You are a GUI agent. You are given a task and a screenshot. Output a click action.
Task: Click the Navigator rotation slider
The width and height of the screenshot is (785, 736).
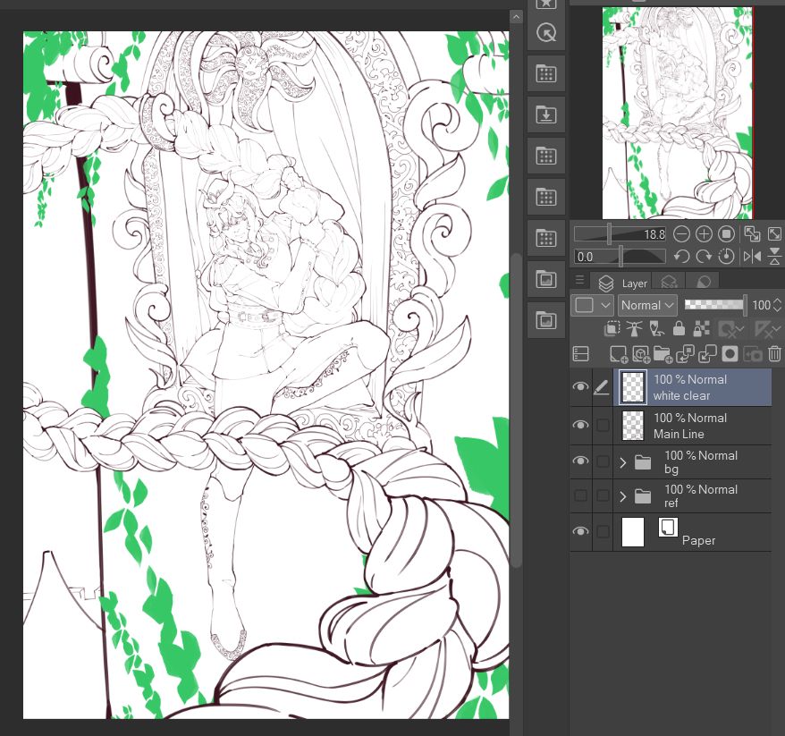[x=620, y=257]
